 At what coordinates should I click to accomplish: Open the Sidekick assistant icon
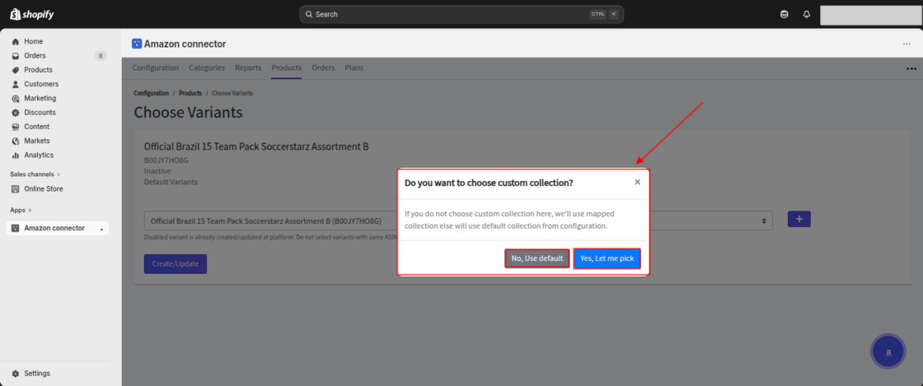784,15
